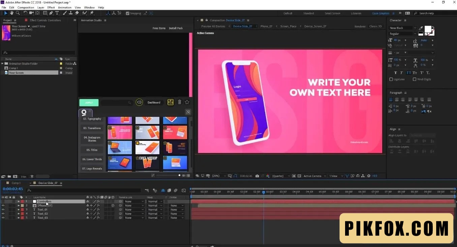This screenshot has width=457, height=247.
Task: Enable the Hindi Digits checkbox
Action: [x=415, y=79]
